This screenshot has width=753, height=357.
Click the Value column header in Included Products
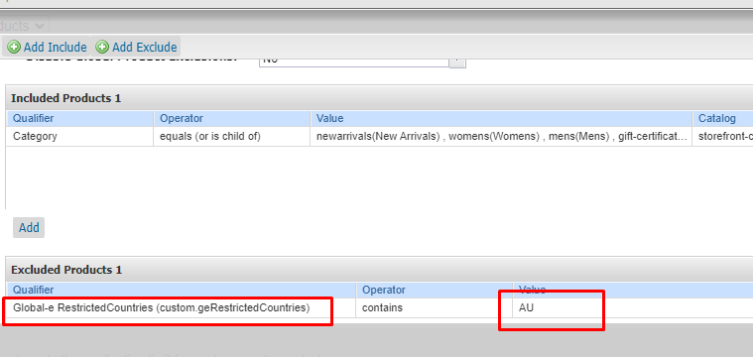501,118
